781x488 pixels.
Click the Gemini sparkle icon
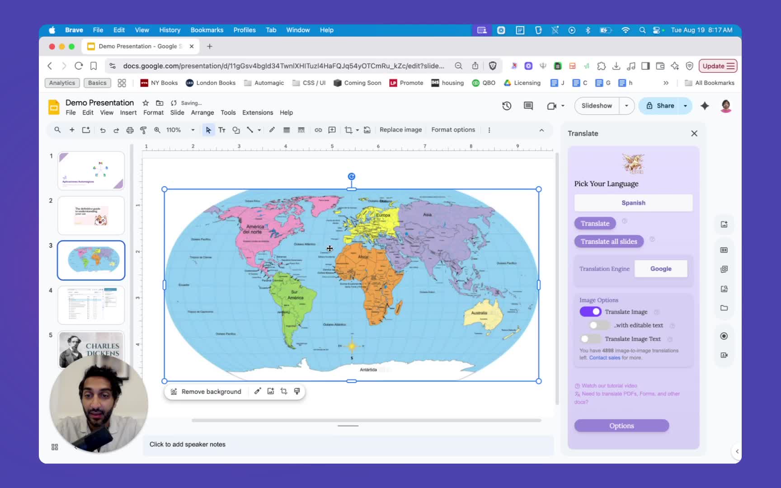[x=705, y=106]
